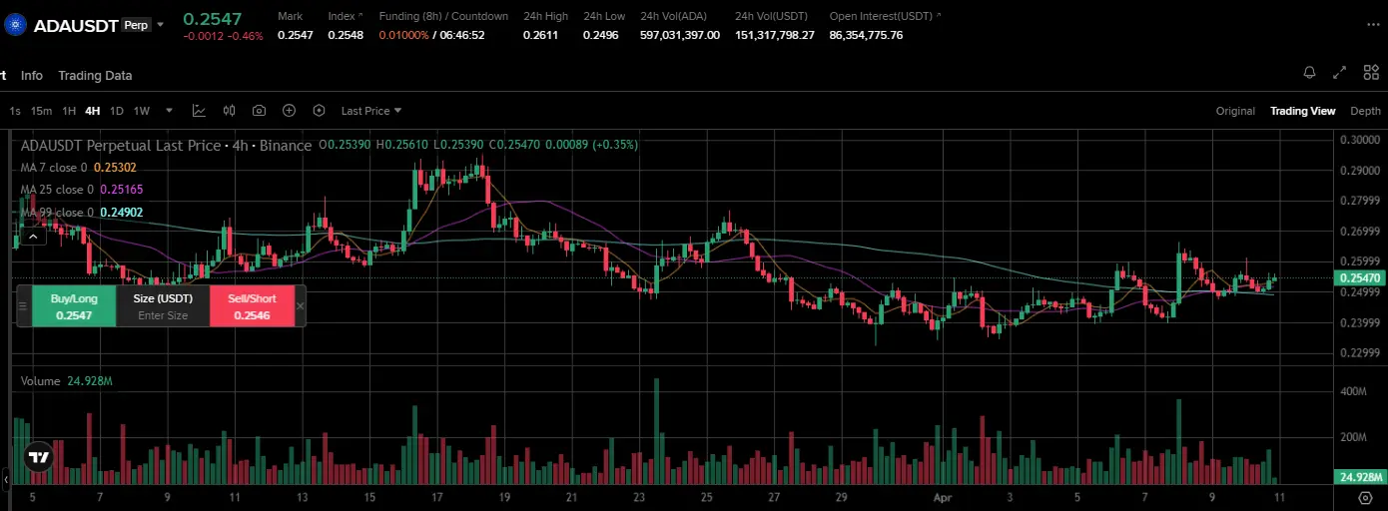
Task: Click the ADA coin logo icon
Action: [x=15, y=26]
